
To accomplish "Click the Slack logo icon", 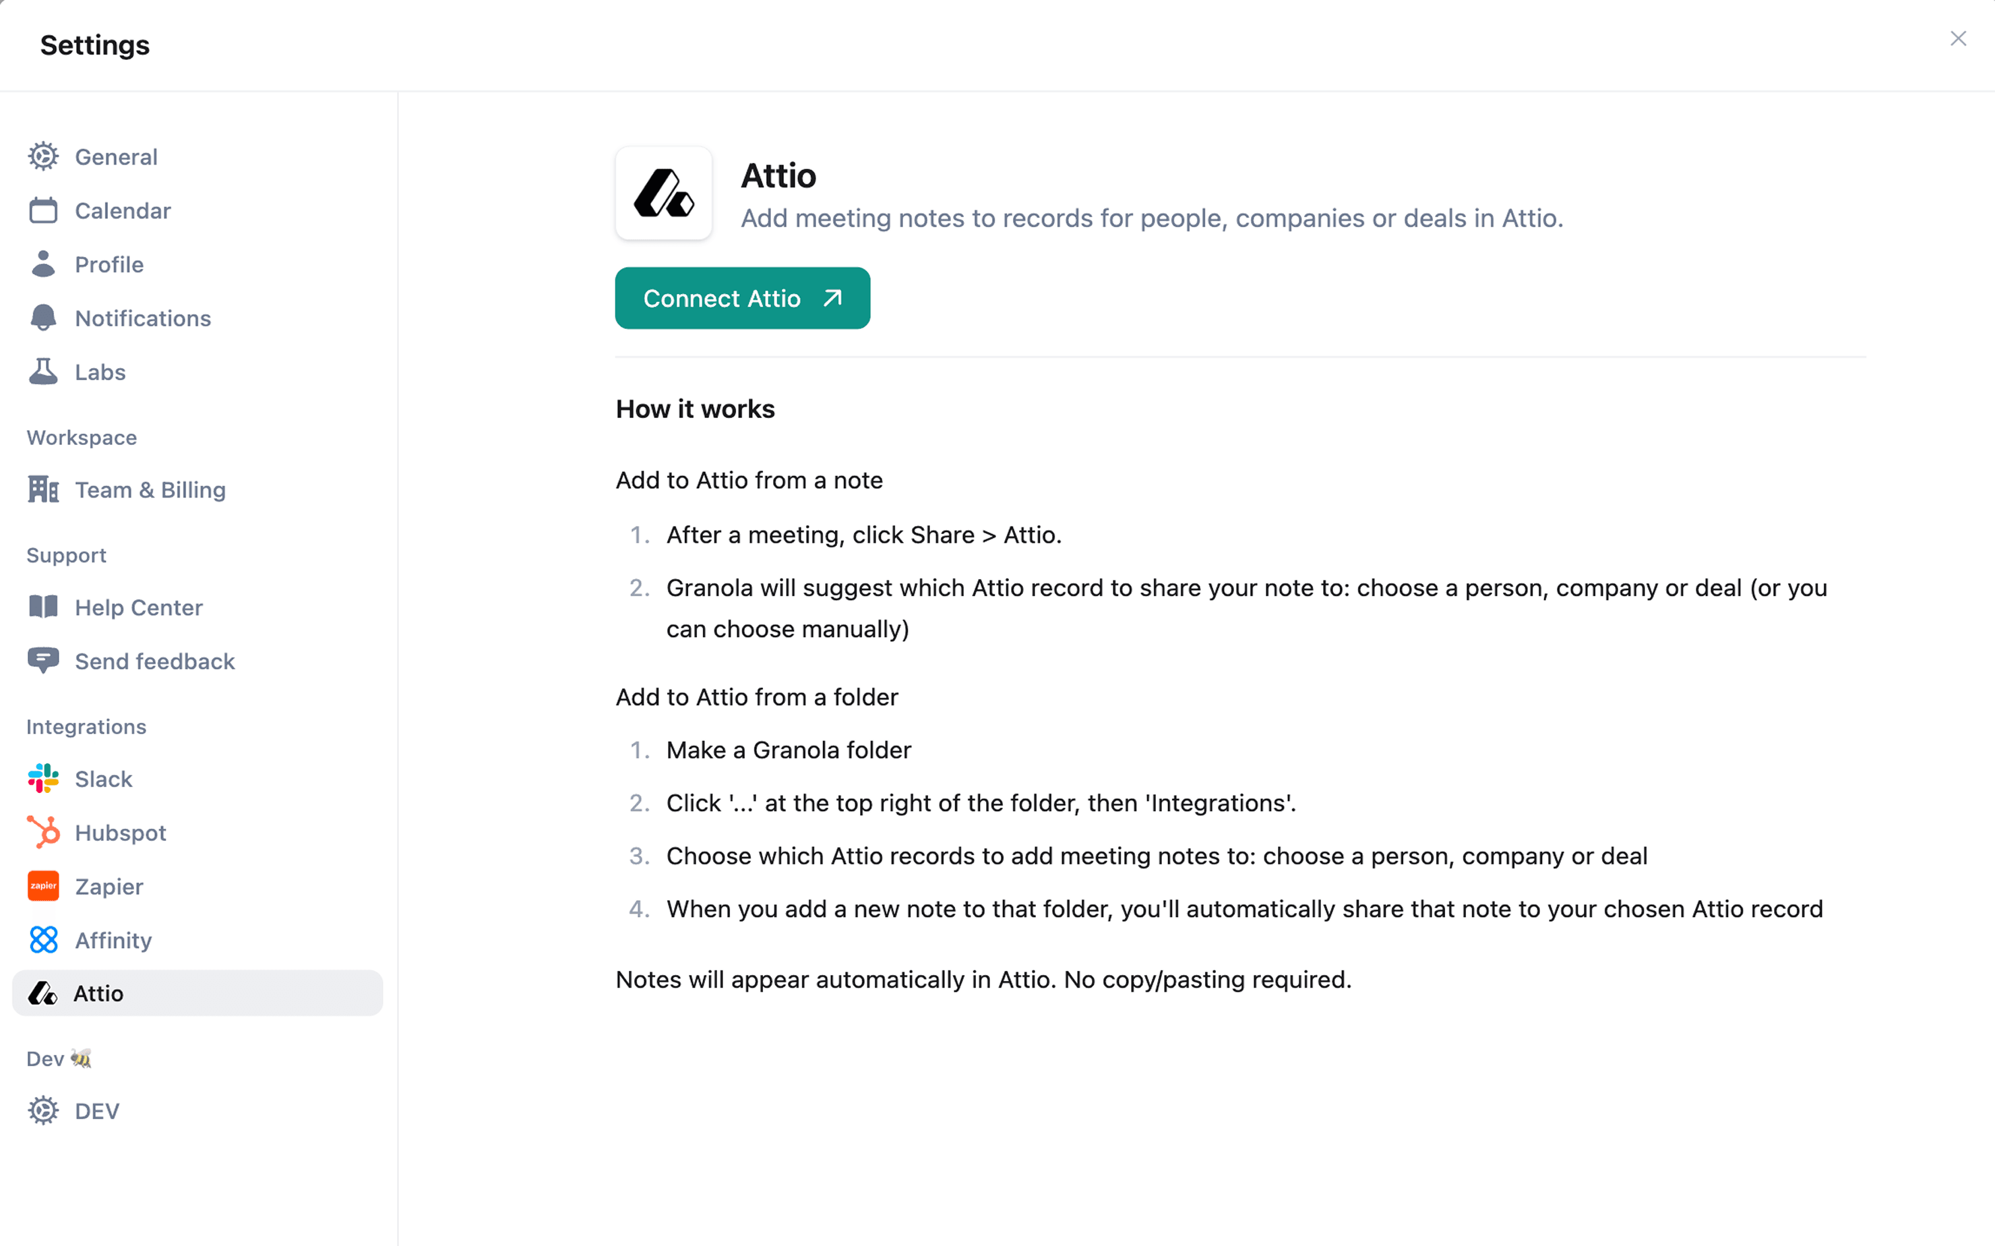I will click(43, 779).
